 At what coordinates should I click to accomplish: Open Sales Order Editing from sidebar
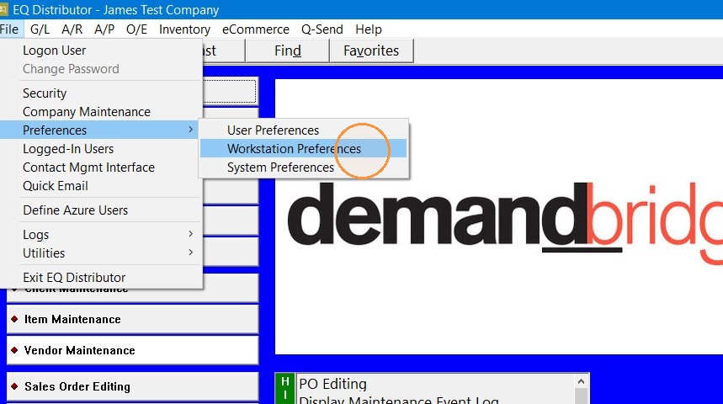coord(133,386)
